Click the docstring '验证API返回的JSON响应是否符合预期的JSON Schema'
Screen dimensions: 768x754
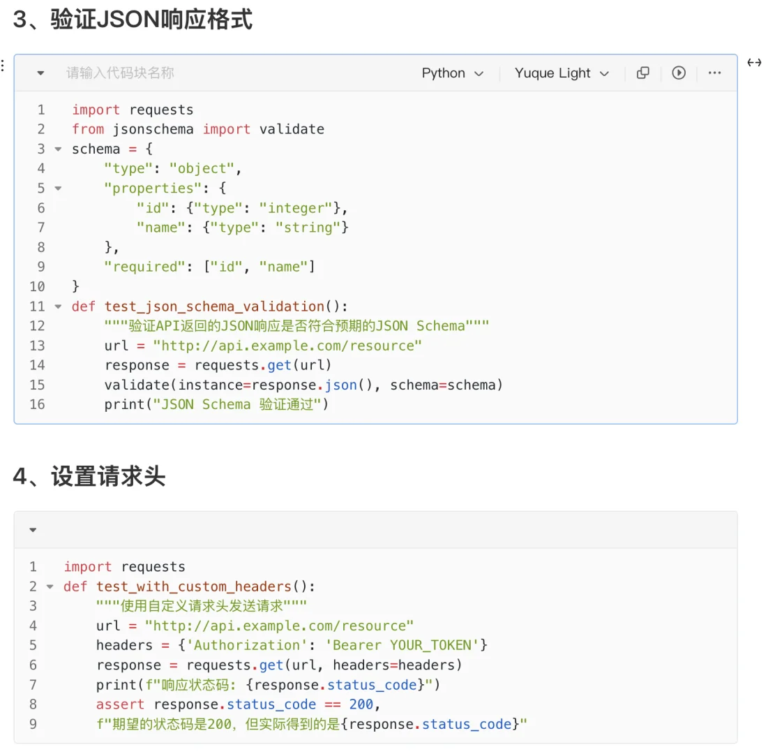click(296, 326)
